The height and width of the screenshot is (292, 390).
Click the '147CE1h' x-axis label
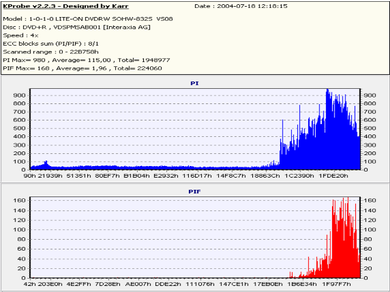click(x=233, y=284)
